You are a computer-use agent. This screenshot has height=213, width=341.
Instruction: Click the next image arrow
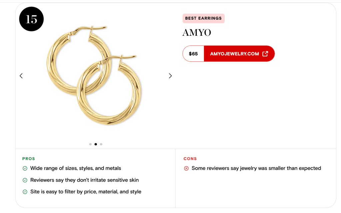pyautogui.click(x=170, y=76)
